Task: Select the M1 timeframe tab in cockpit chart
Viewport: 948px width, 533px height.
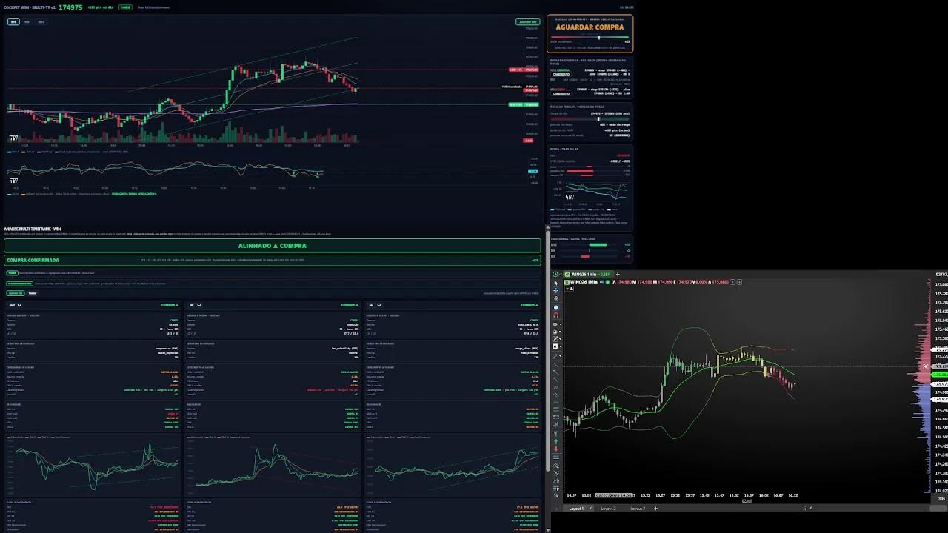Action: pyautogui.click(x=13, y=21)
